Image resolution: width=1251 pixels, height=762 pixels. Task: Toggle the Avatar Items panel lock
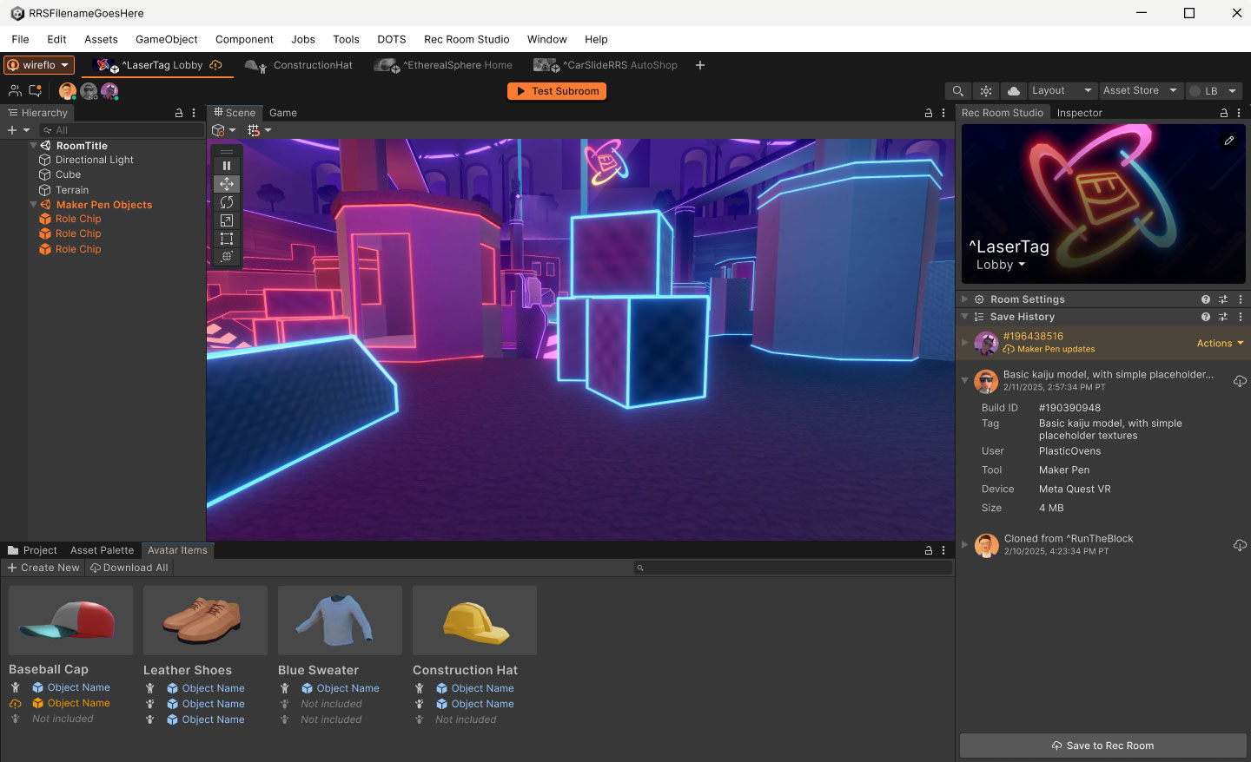[929, 550]
